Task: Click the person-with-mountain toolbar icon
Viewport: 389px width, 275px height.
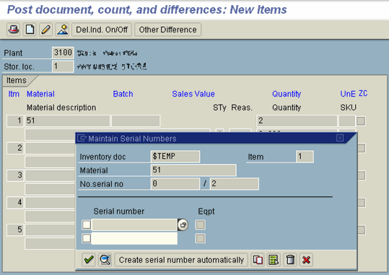Action: [62, 30]
